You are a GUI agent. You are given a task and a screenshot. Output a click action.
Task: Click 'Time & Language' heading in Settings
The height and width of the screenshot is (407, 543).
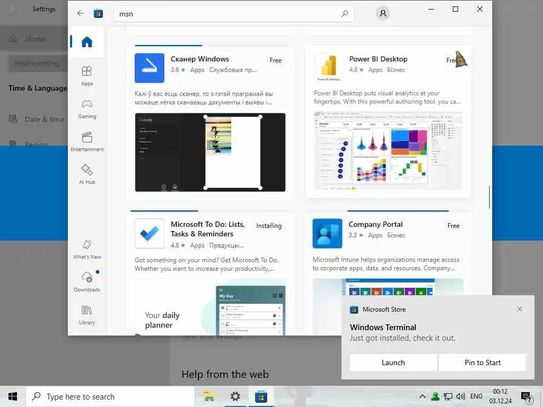[x=38, y=89]
